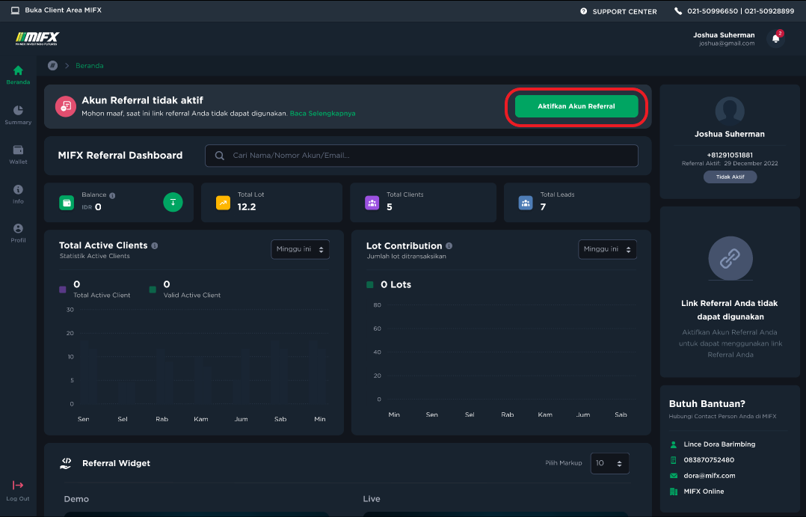Screen dimensions: 806x517
Task: Click the Referral Aktif date 29 December 2022
Action: [751, 164]
